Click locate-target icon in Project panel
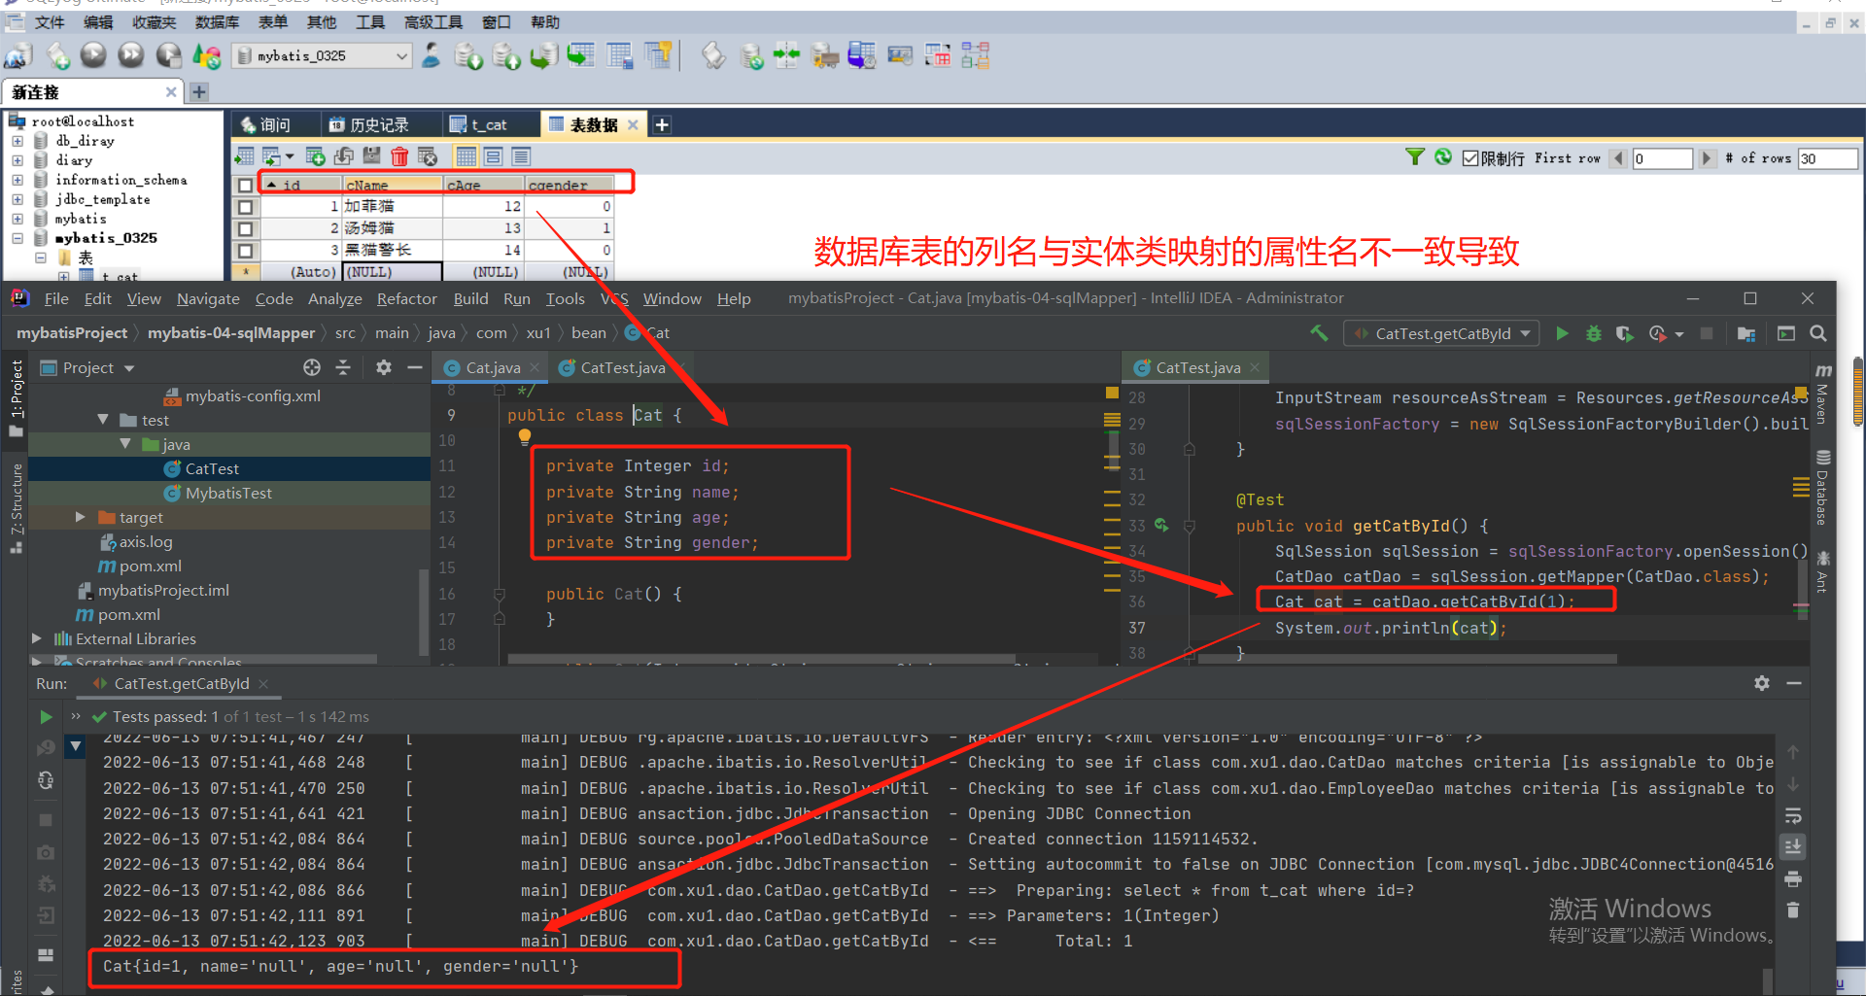1866x996 pixels. pos(311,367)
